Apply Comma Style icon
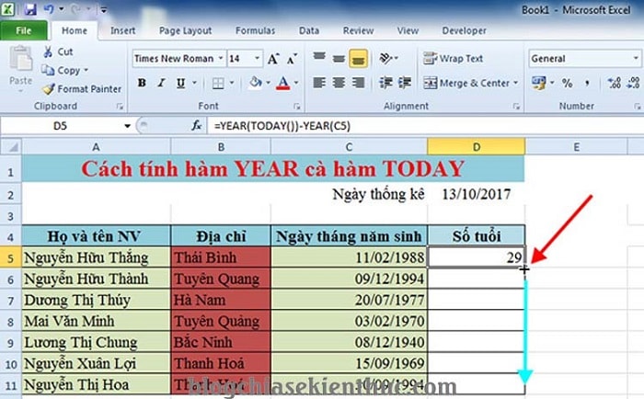 [x=587, y=84]
